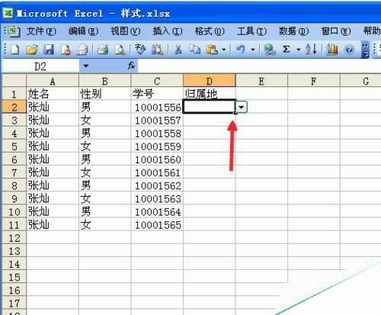Click the Permission document icon
This screenshot has height=315, width=381.
(66, 49)
